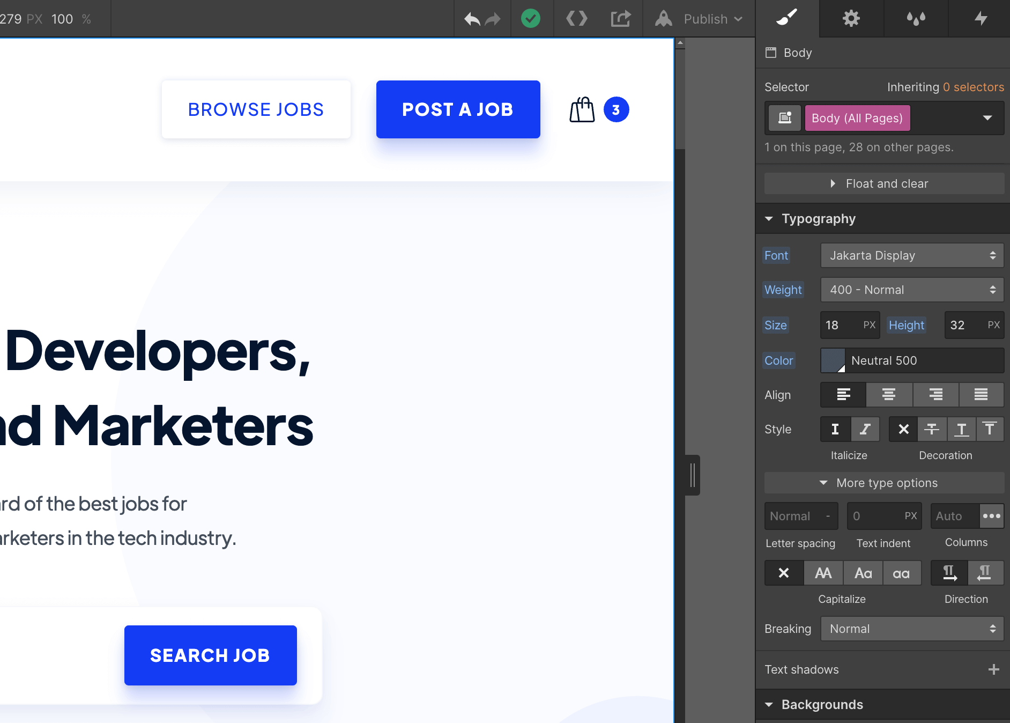Click the selector state icon beside Body tag
1010x723 pixels.
pyautogui.click(x=785, y=118)
